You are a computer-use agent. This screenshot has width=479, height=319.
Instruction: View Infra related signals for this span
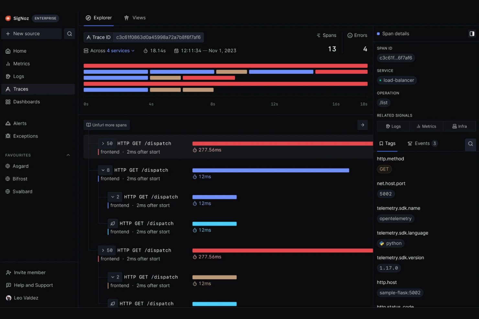(459, 126)
